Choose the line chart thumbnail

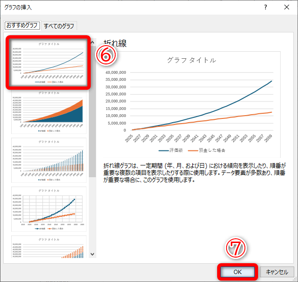(x=48, y=63)
